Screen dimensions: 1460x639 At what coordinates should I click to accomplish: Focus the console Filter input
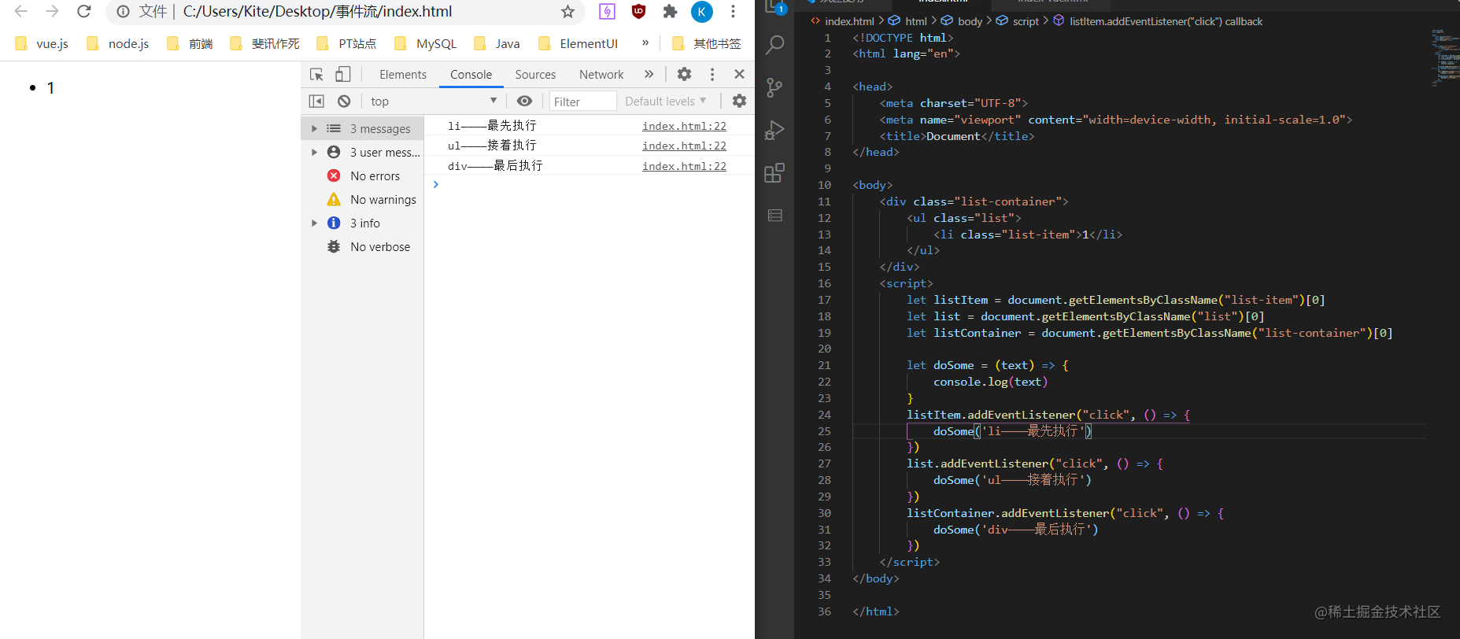click(x=582, y=101)
